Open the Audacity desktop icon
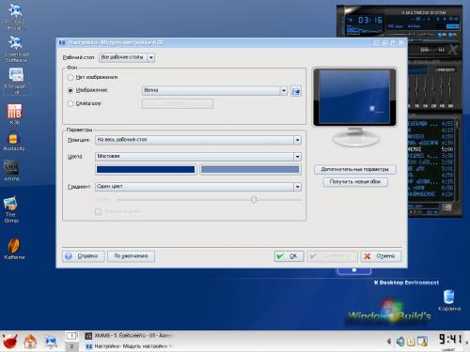The image size is (470, 352). click(x=14, y=142)
